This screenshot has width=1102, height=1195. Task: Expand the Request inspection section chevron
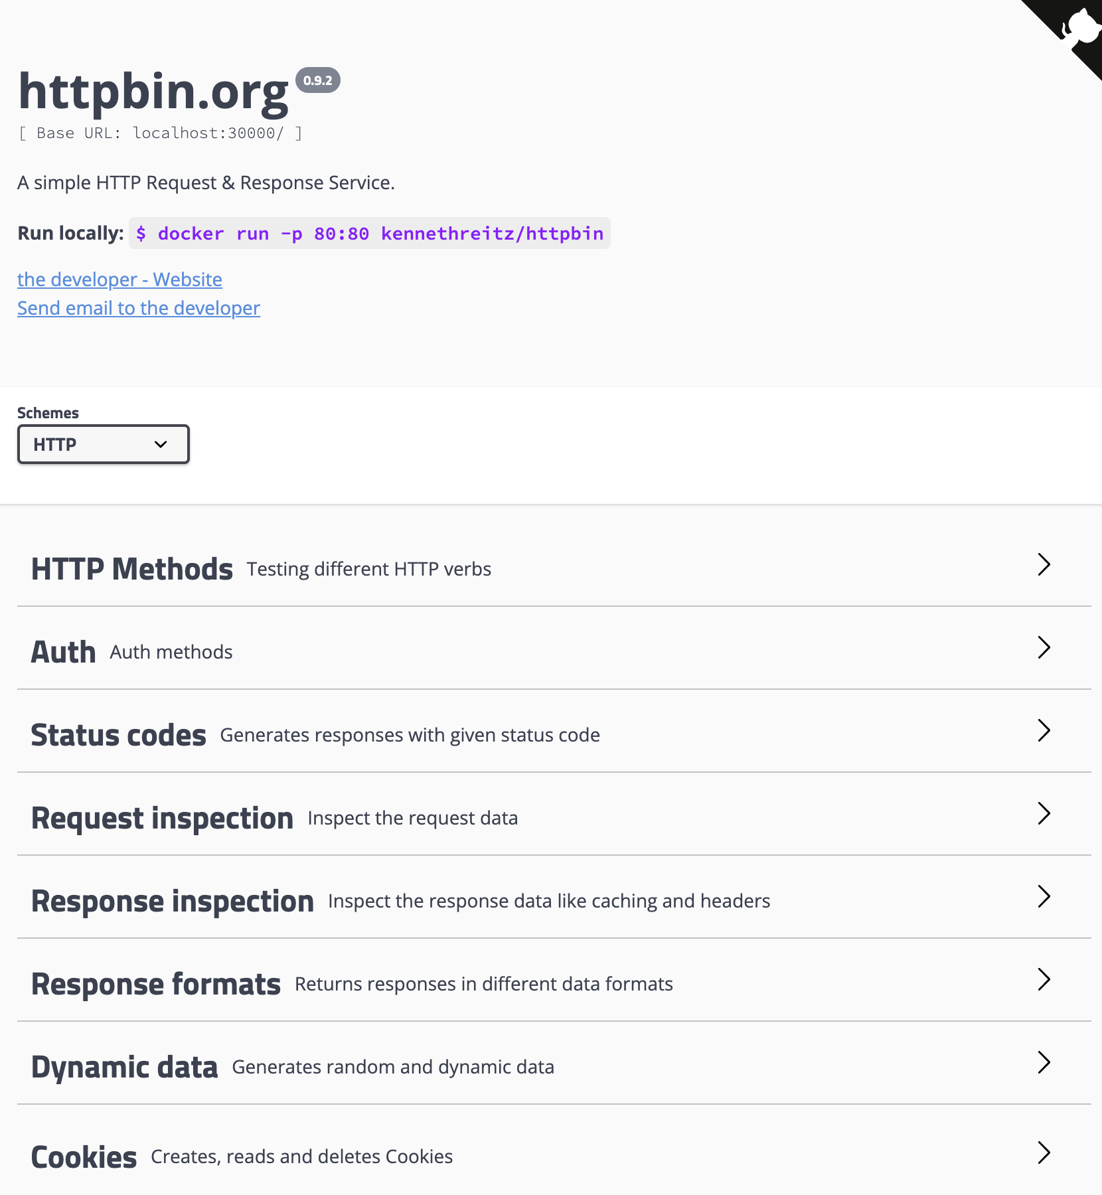point(1044,813)
